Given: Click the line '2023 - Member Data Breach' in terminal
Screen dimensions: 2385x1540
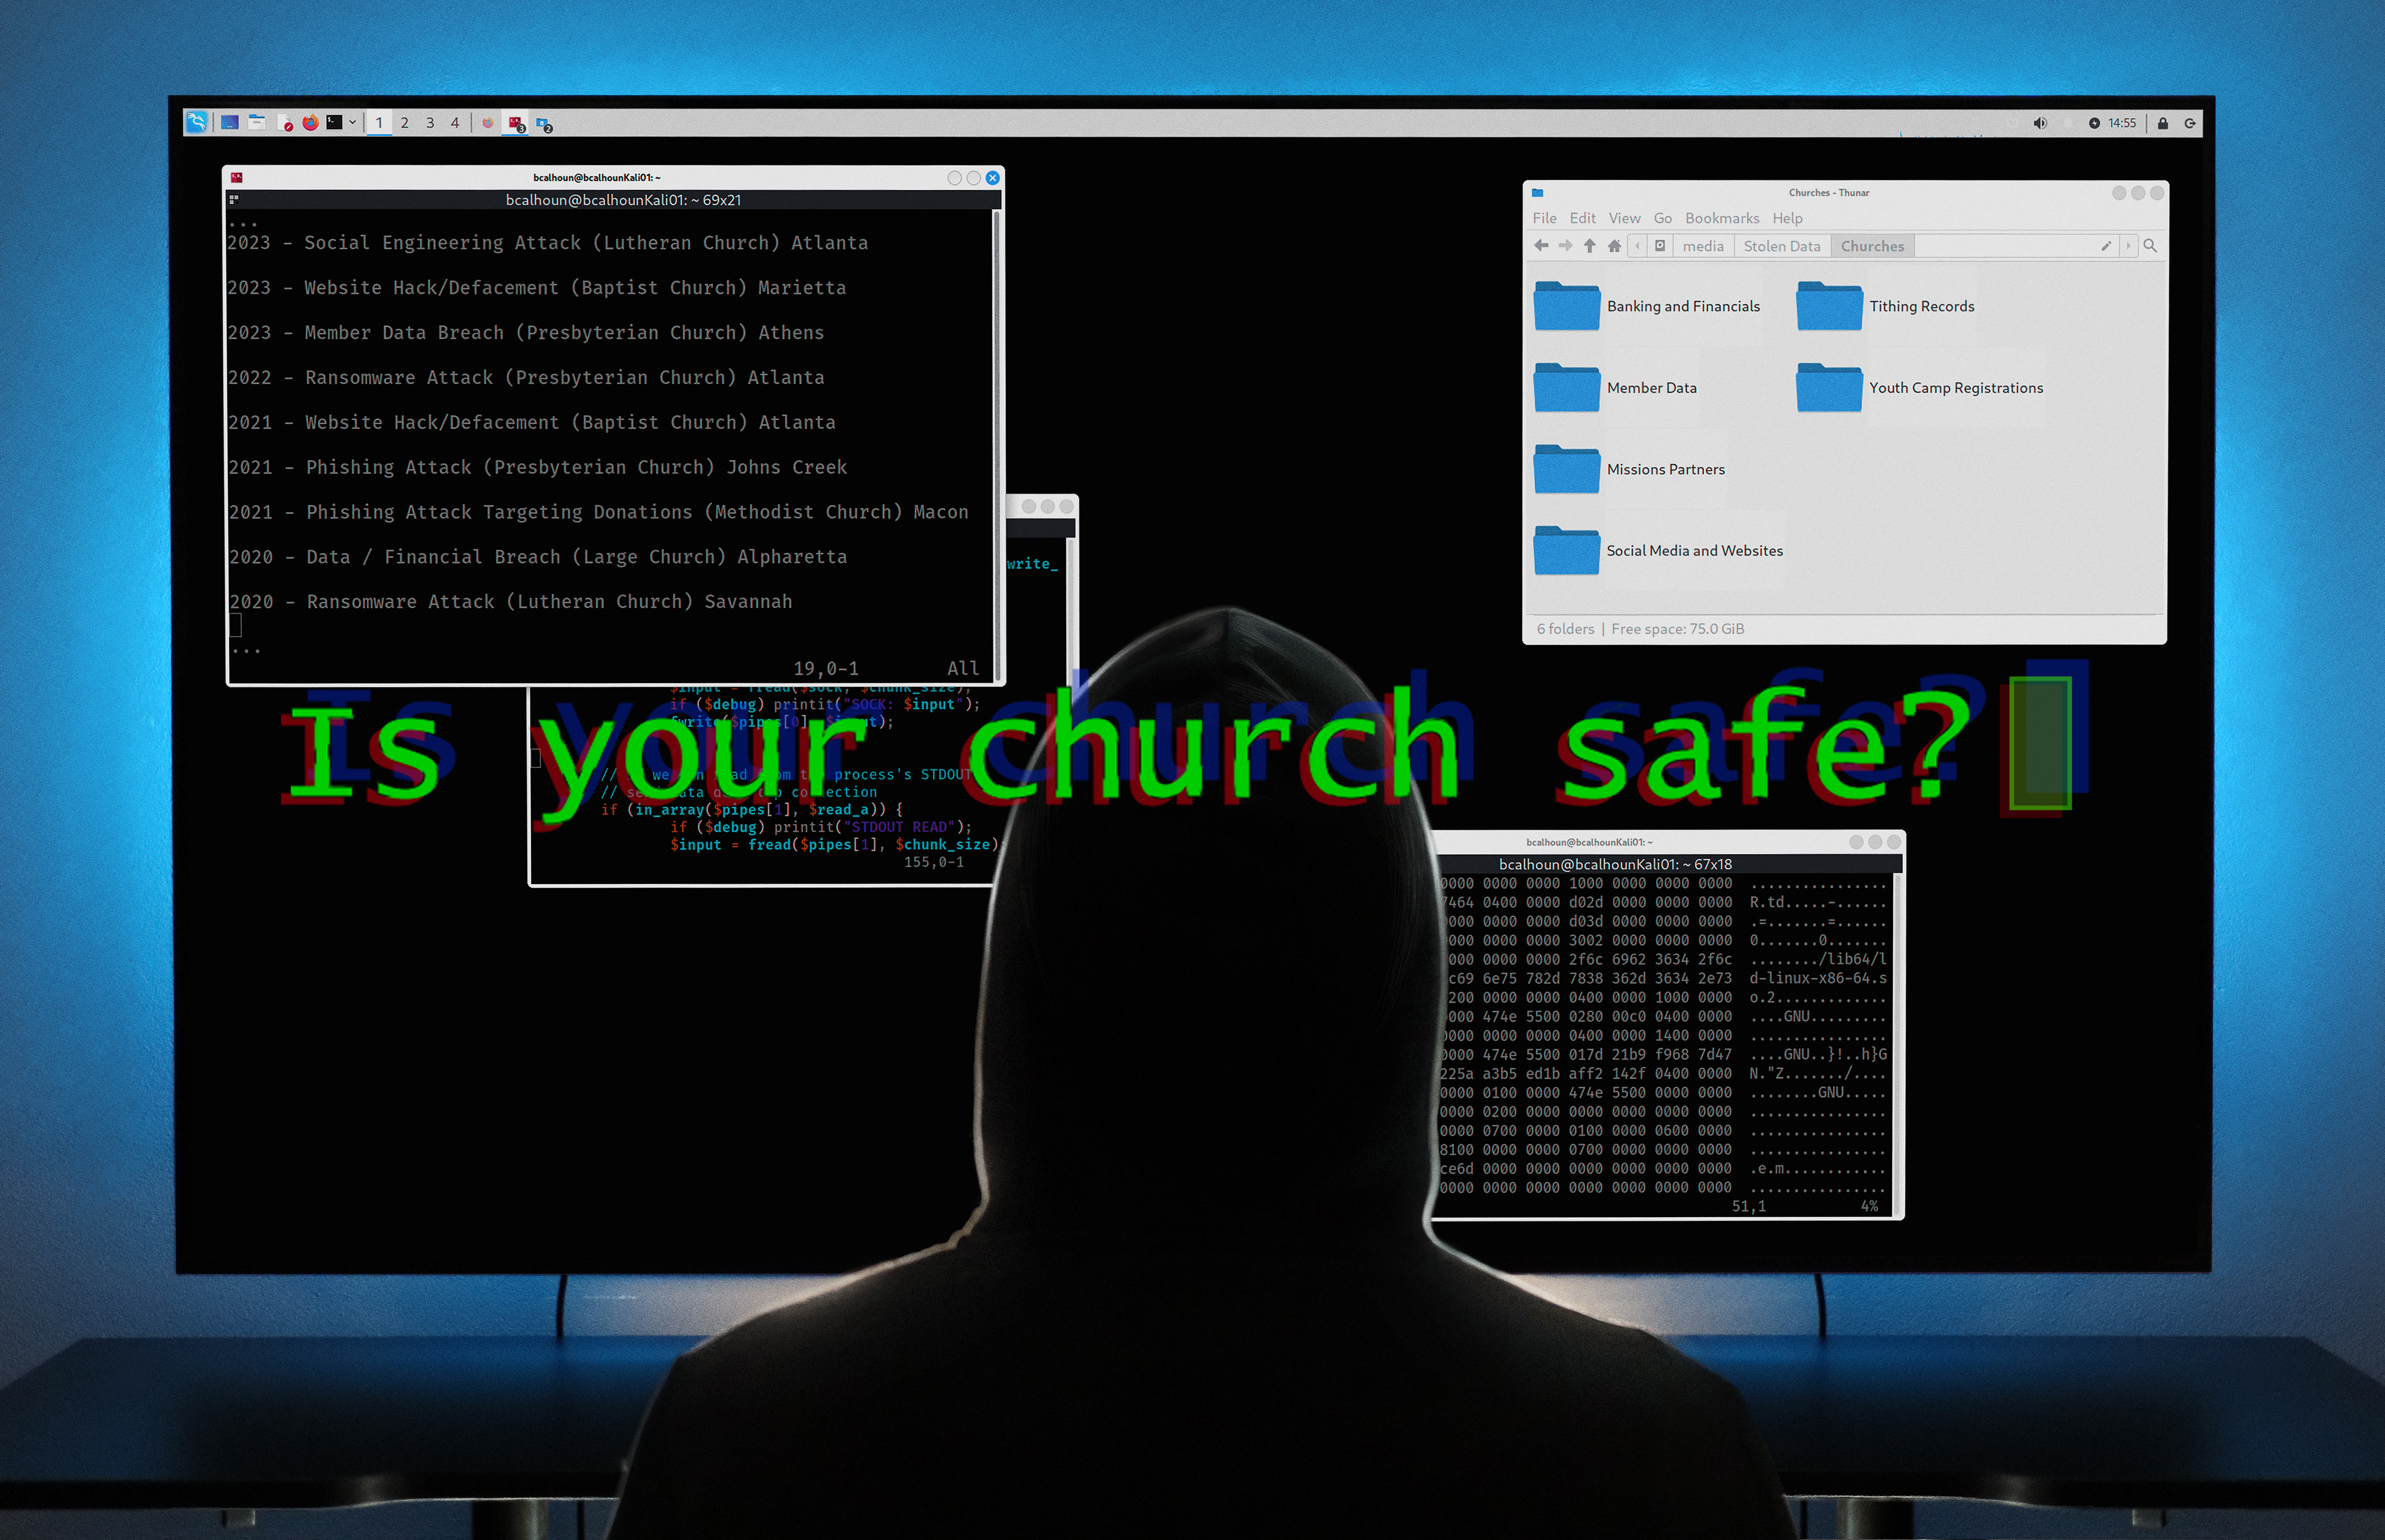Looking at the screenshot, I should [x=526, y=333].
